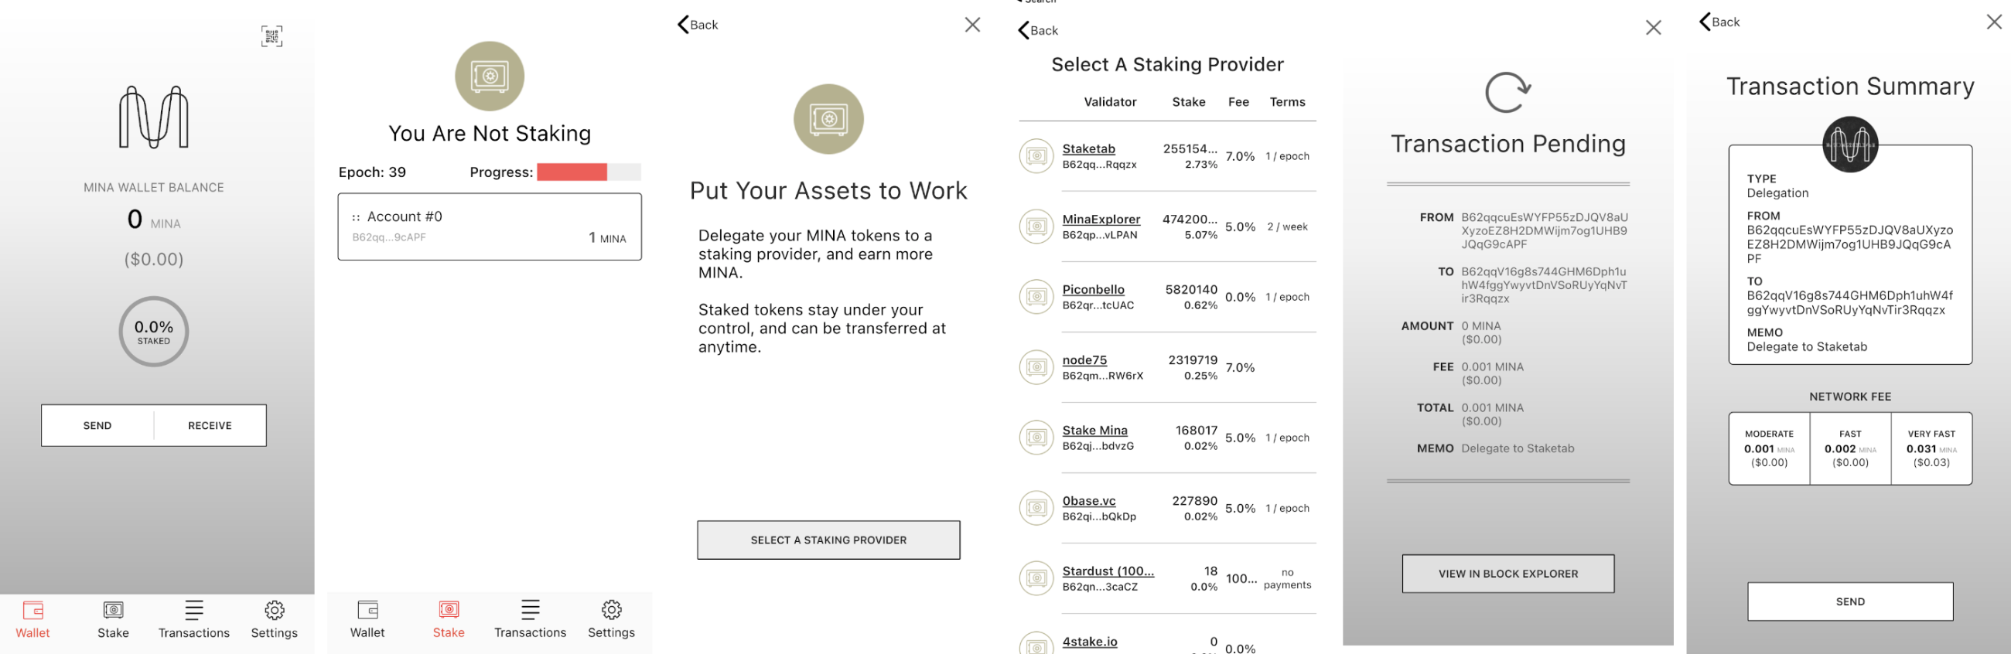Click the Piconbello validator safe icon
Image resolution: width=2011 pixels, height=654 pixels.
coord(1036,297)
